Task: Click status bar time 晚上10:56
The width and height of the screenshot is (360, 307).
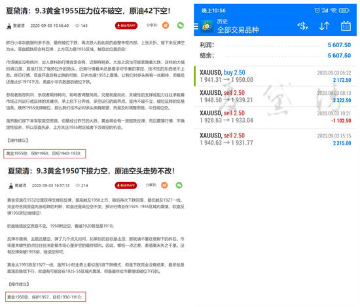Action: tap(213, 10)
